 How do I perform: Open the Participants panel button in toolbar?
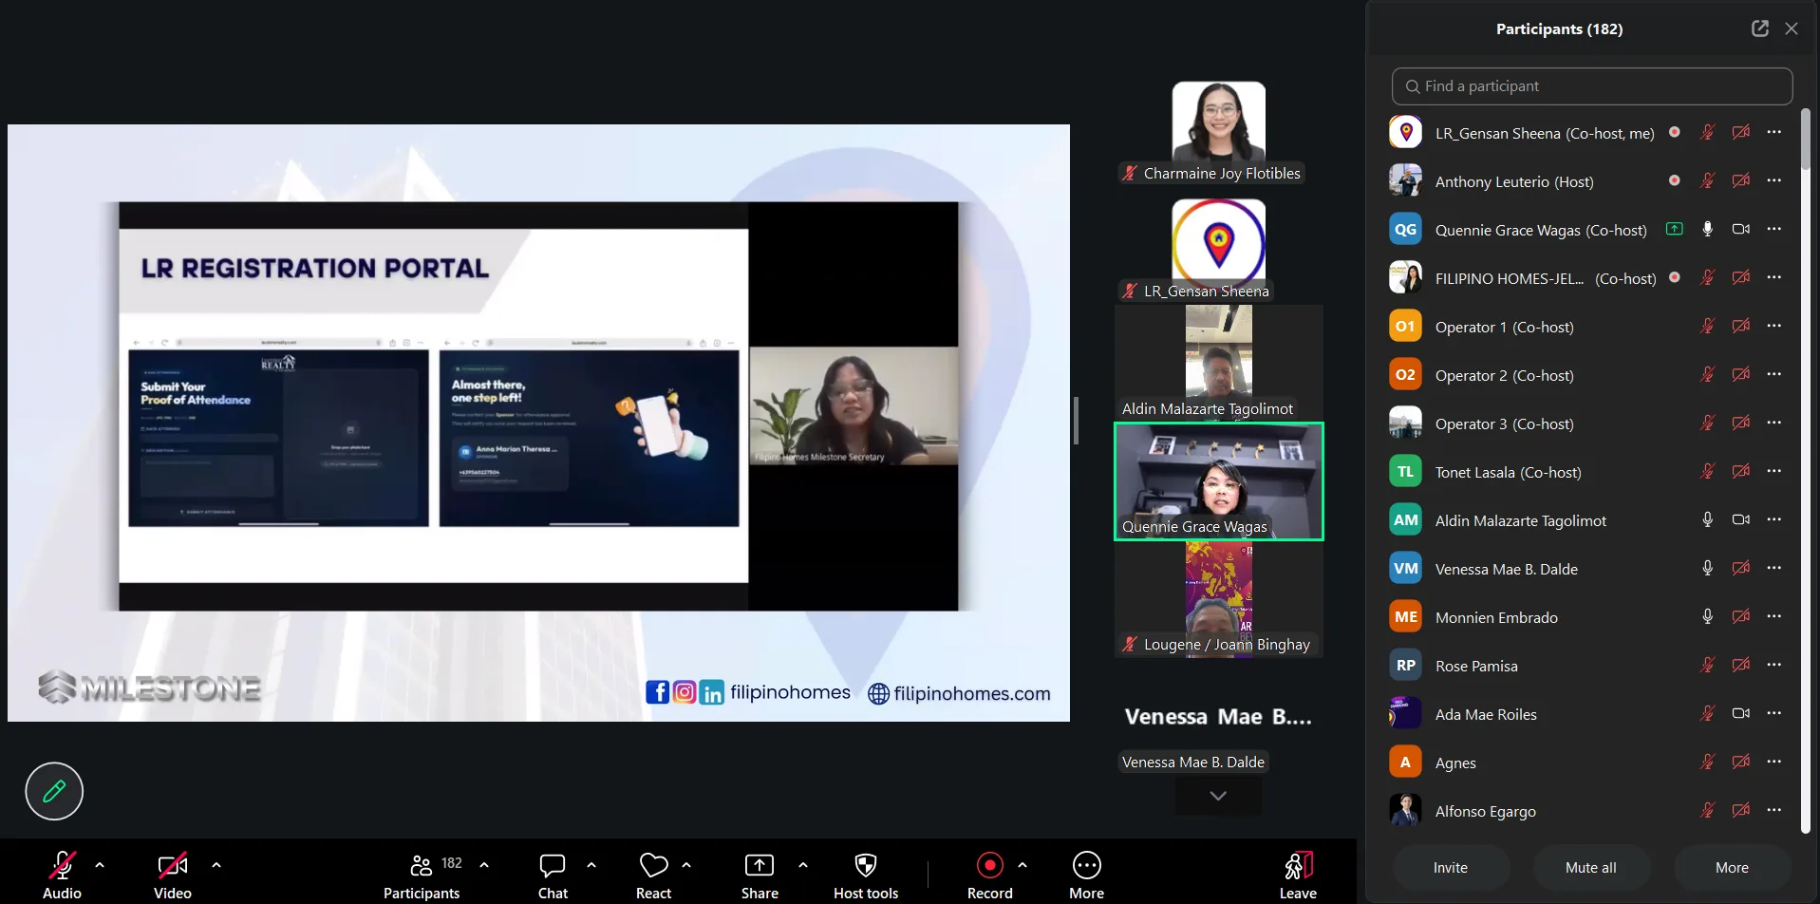pyautogui.click(x=422, y=874)
